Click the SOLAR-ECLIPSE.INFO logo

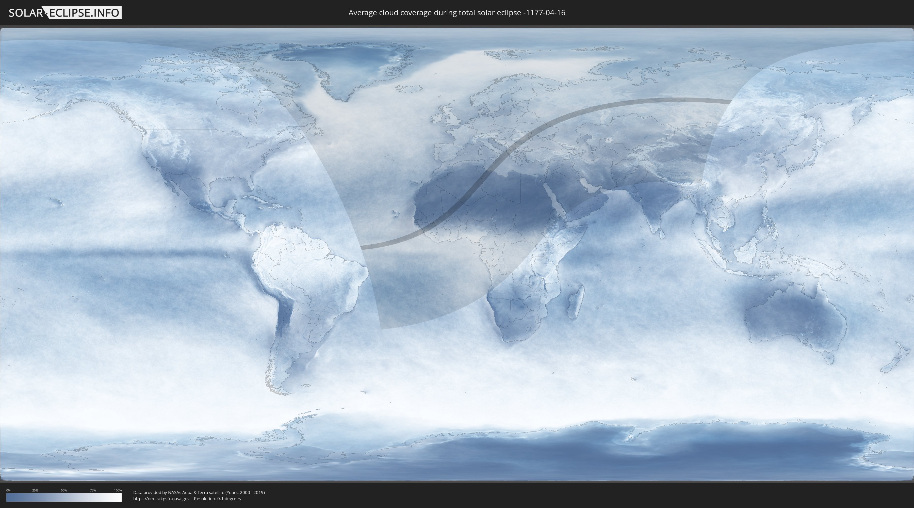[65, 13]
